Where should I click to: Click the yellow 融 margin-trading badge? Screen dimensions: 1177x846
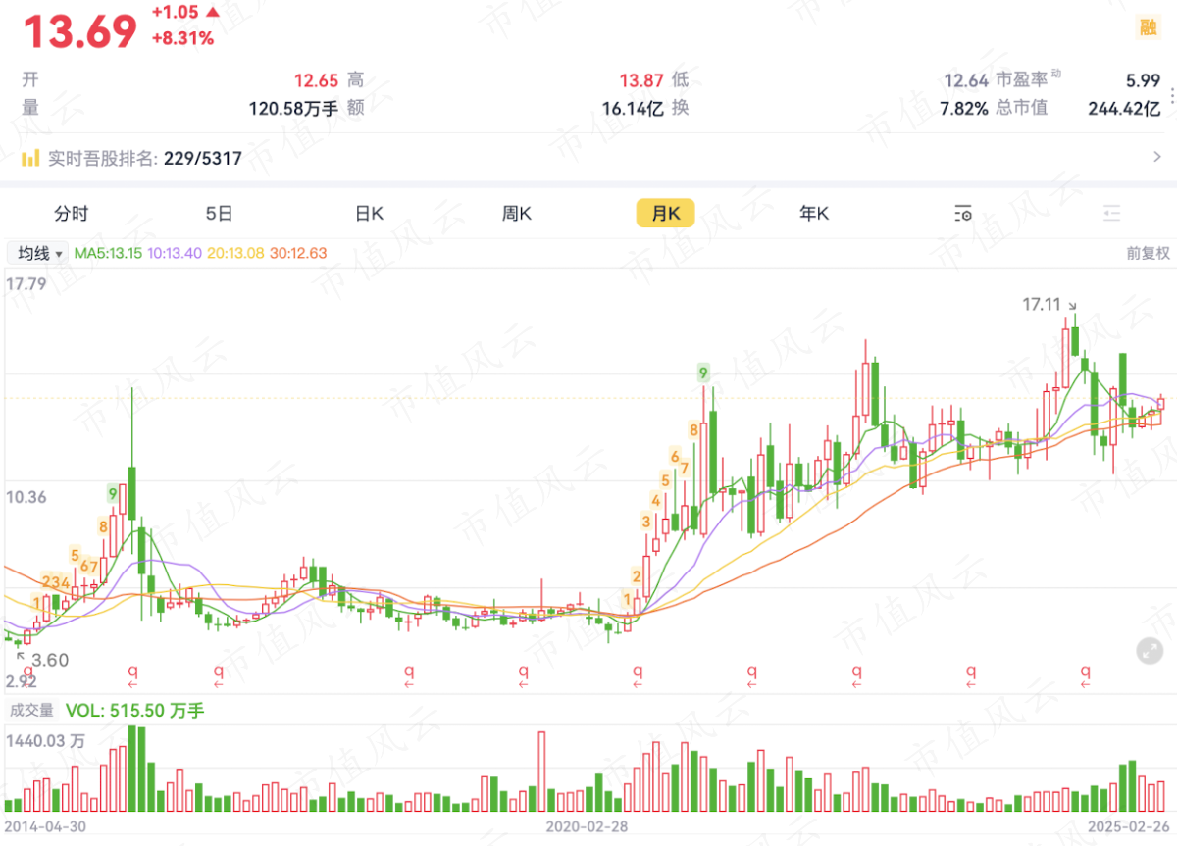point(1148,27)
